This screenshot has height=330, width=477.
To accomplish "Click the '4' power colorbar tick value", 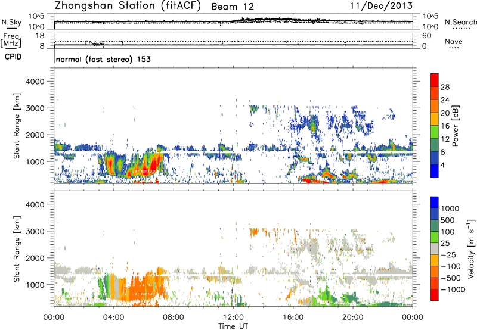I will click(x=442, y=165).
